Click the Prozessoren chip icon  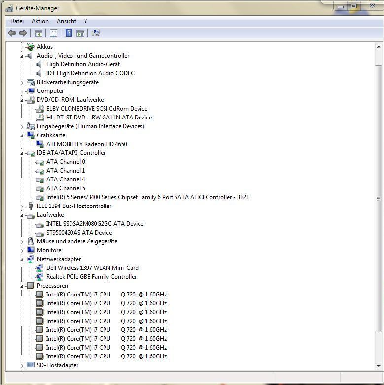pyautogui.click(x=31, y=286)
